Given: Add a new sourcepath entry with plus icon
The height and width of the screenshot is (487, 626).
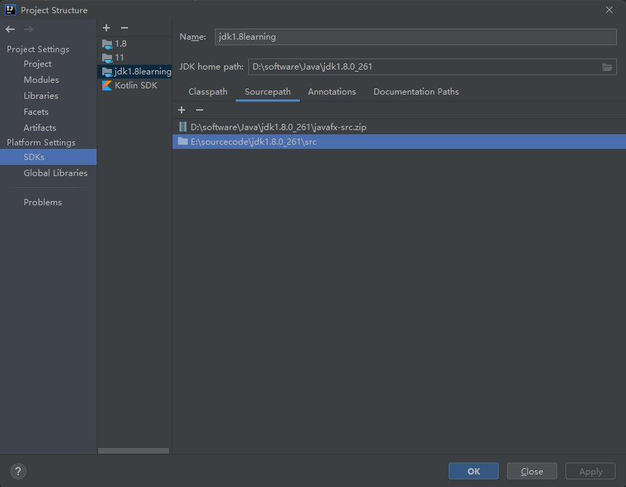Looking at the screenshot, I should (182, 110).
